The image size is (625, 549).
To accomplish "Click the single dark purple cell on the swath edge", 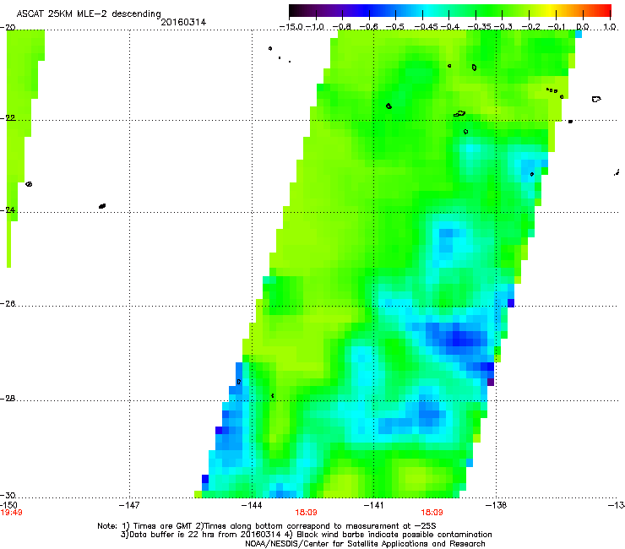I will point(491,382).
